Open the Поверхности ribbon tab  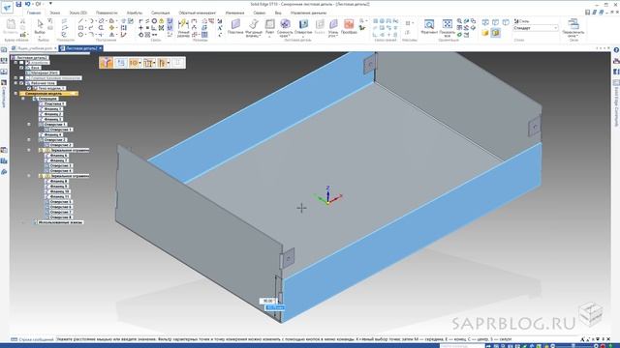tap(107, 13)
